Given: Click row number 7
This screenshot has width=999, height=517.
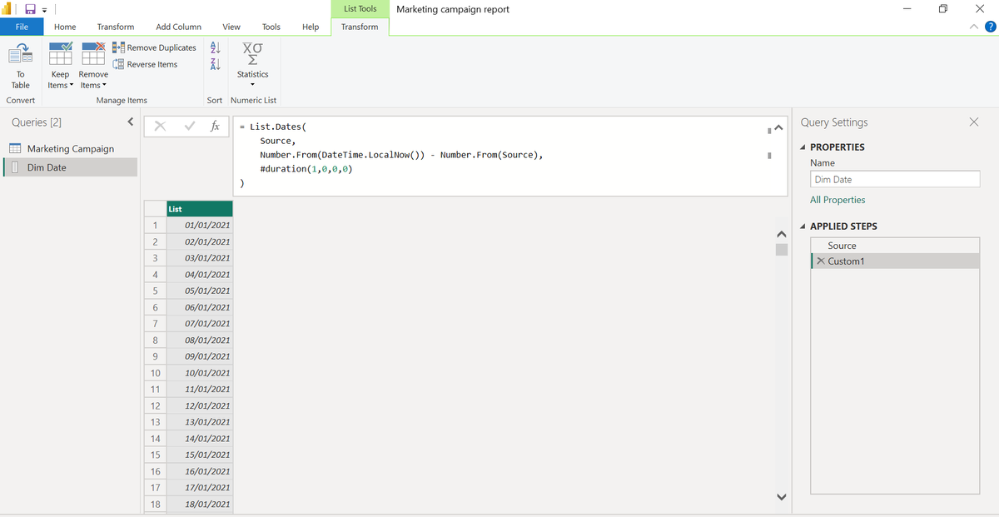Looking at the screenshot, I should (155, 323).
